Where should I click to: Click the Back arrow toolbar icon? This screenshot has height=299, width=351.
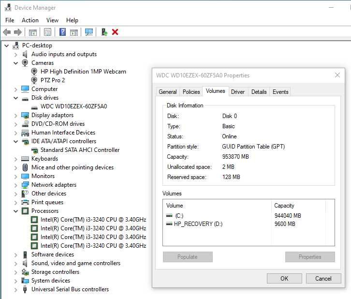7,32
